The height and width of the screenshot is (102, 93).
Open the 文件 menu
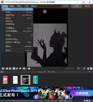(x=5, y=6)
